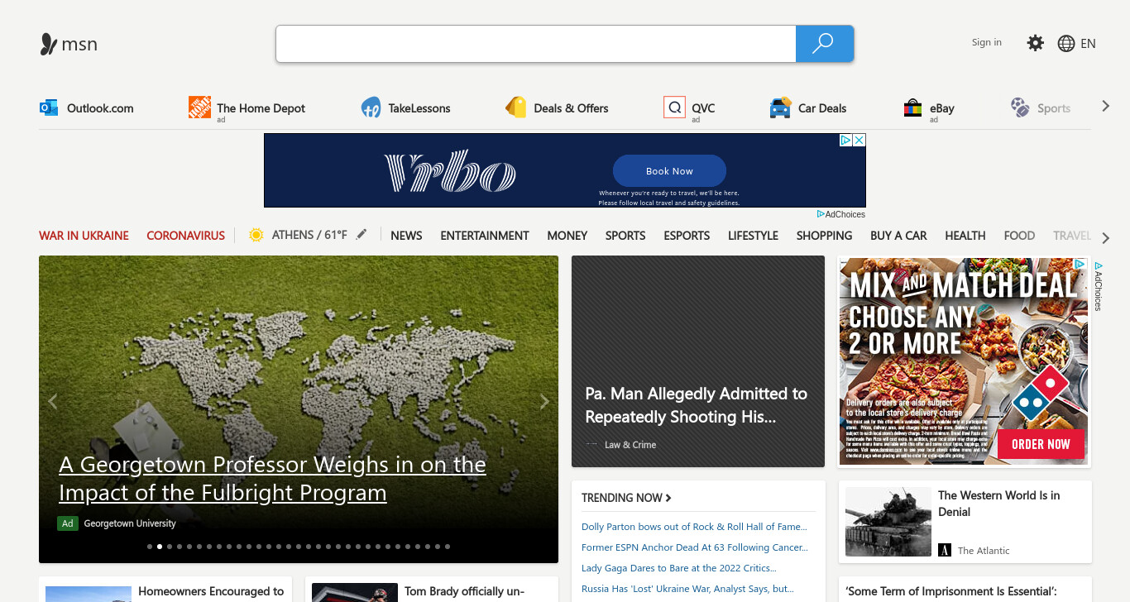Screen dimensions: 1130x602
Task: Open the settings gear icon
Action: [x=1035, y=43]
